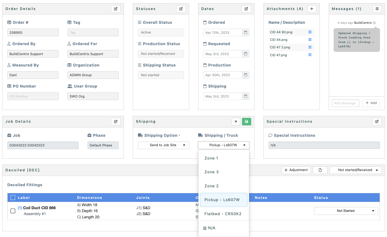Click the Adjustment button
This screenshot has width=387, height=237.
click(296, 170)
